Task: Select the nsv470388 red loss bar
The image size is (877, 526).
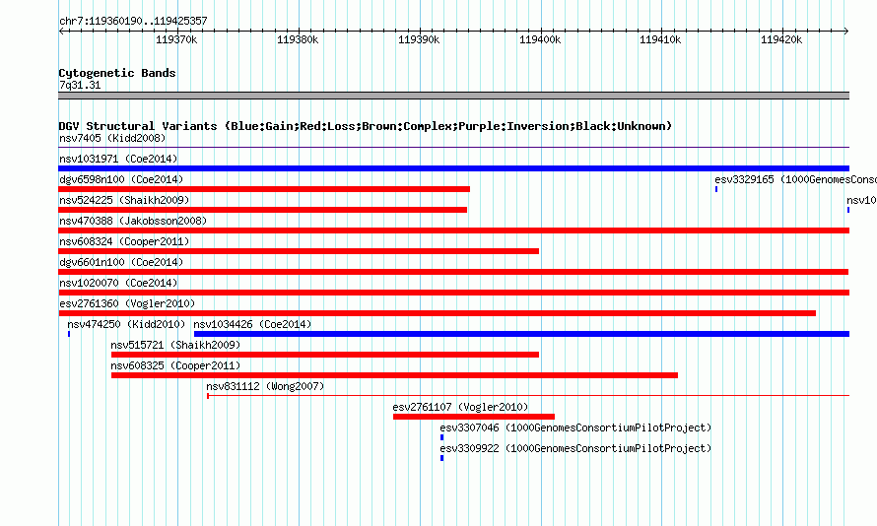Action: coord(453,230)
